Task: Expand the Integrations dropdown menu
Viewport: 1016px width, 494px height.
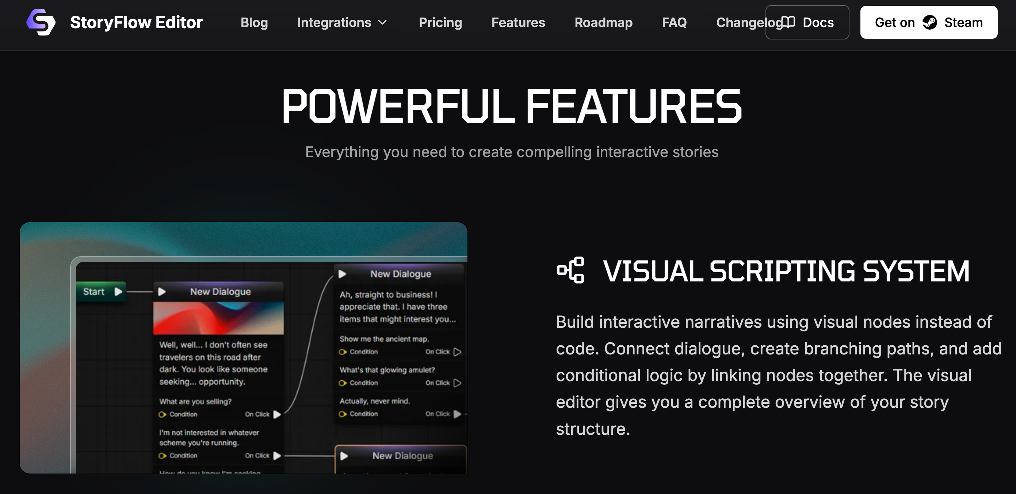Action: 334,23
